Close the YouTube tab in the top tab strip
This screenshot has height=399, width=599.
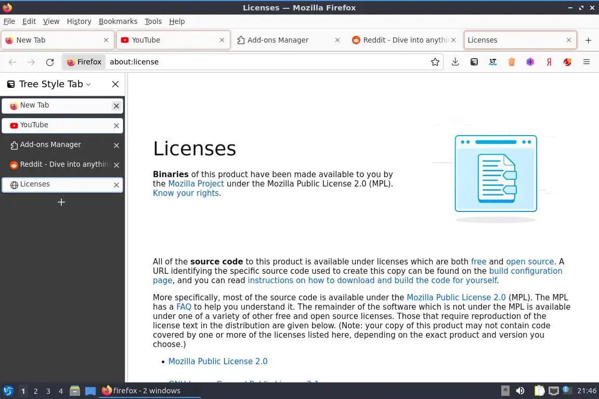[222, 40]
